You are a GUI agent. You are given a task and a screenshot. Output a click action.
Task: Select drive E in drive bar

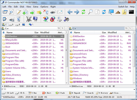[x=18, y=25]
